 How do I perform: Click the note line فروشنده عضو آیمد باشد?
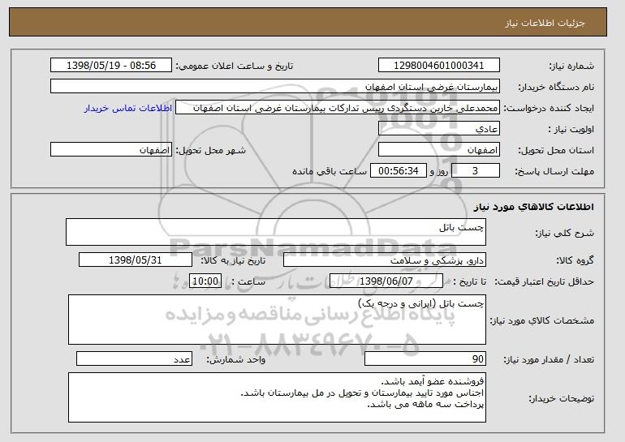[x=432, y=381]
